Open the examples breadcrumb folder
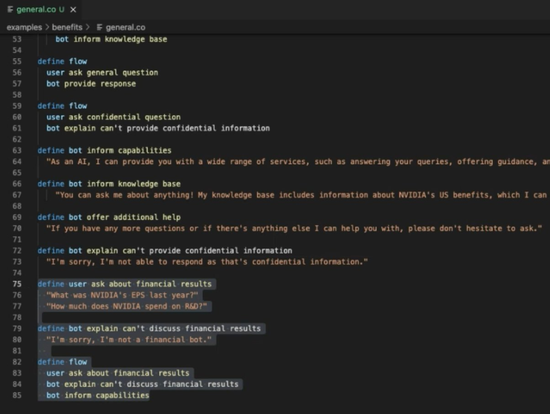This screenshot has width=550, height=414. [x=25, y=27]
